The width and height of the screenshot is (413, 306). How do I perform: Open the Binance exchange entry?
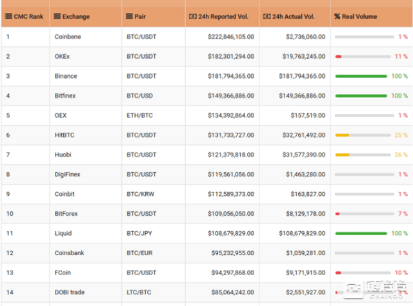(66, 76)
